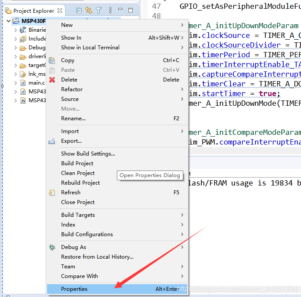The image size is (301, 297).
Task: Open the Build Targets submenu
Action: pos(117,215)
